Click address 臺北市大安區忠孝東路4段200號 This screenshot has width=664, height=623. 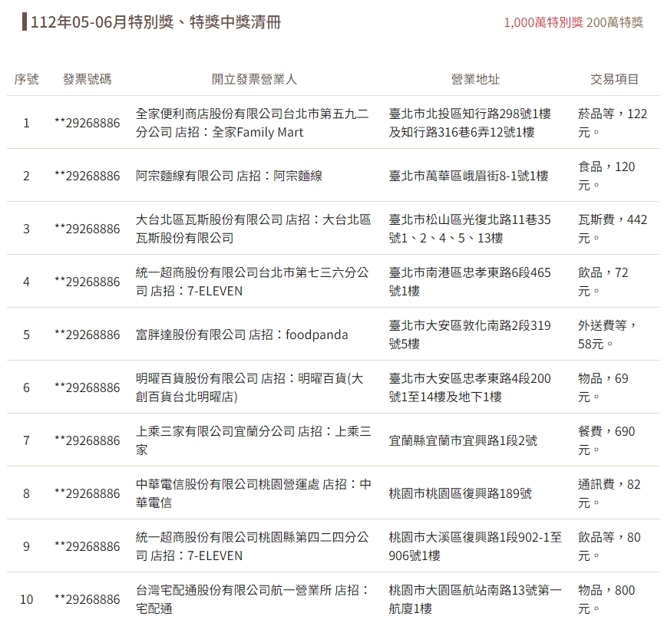[470, 387]
